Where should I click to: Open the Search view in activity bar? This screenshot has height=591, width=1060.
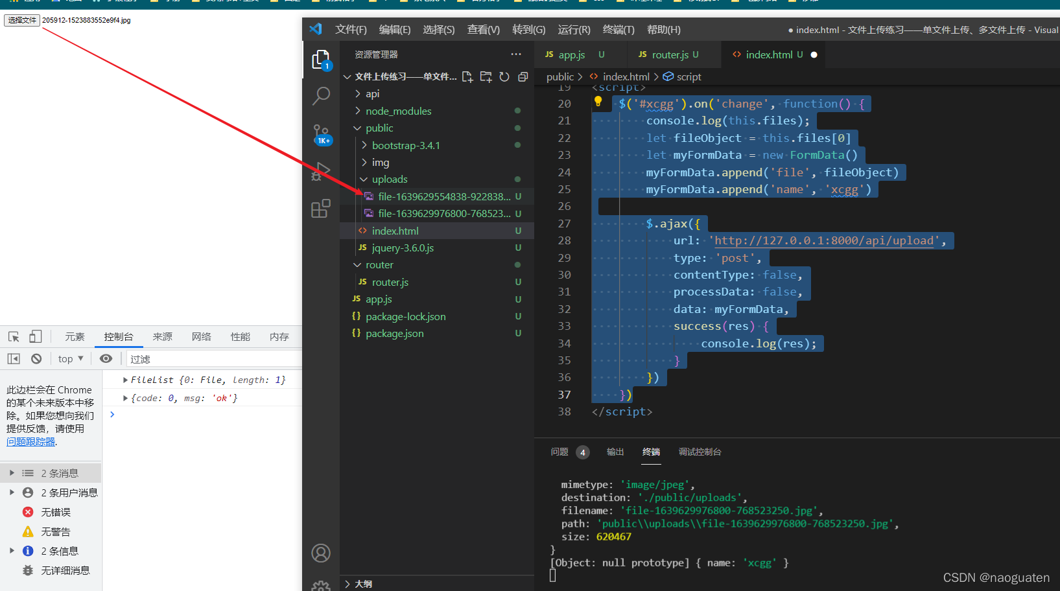point(321,96)
